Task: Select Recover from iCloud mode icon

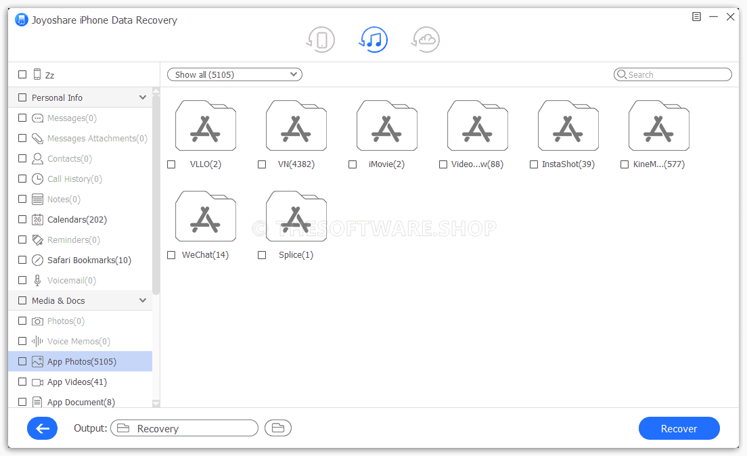Action: point(426,39)
